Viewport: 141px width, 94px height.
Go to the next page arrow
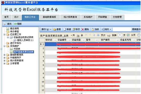coord(94,35)
